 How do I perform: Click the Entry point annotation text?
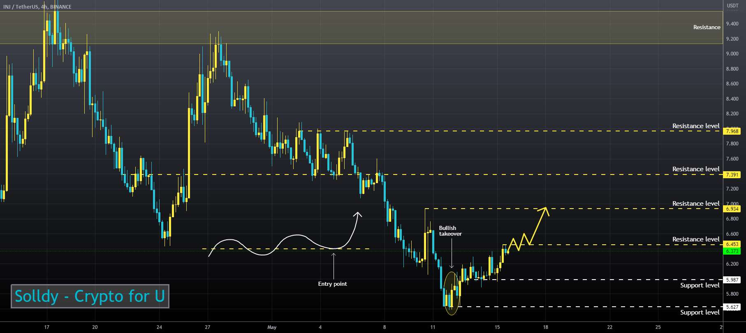click(332, 284)
